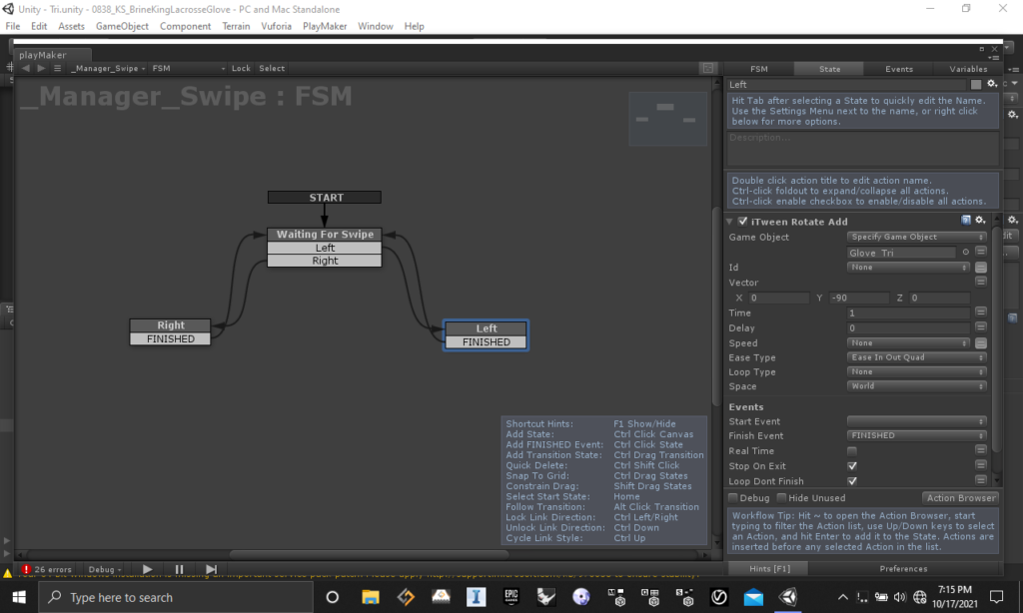
Task: Open the Finish Event dropdown
Action: (916, 435)
